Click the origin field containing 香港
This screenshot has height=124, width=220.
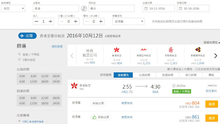pos(56,8)
